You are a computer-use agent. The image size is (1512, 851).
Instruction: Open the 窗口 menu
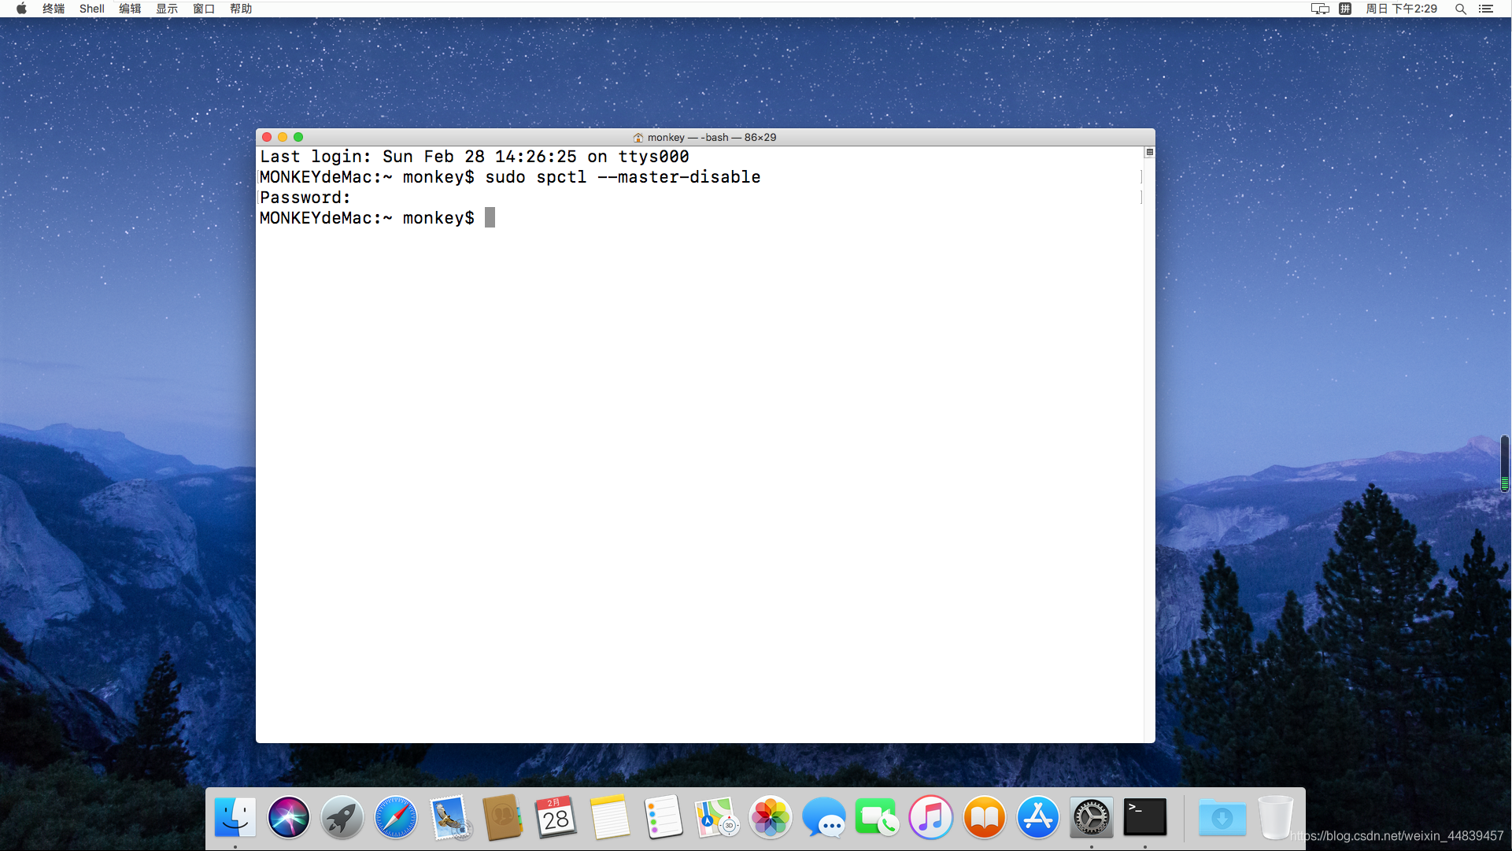point(204,9)
